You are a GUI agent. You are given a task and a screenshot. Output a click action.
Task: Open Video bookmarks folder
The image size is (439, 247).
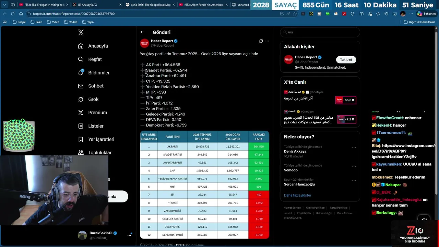tap(53, 22)
